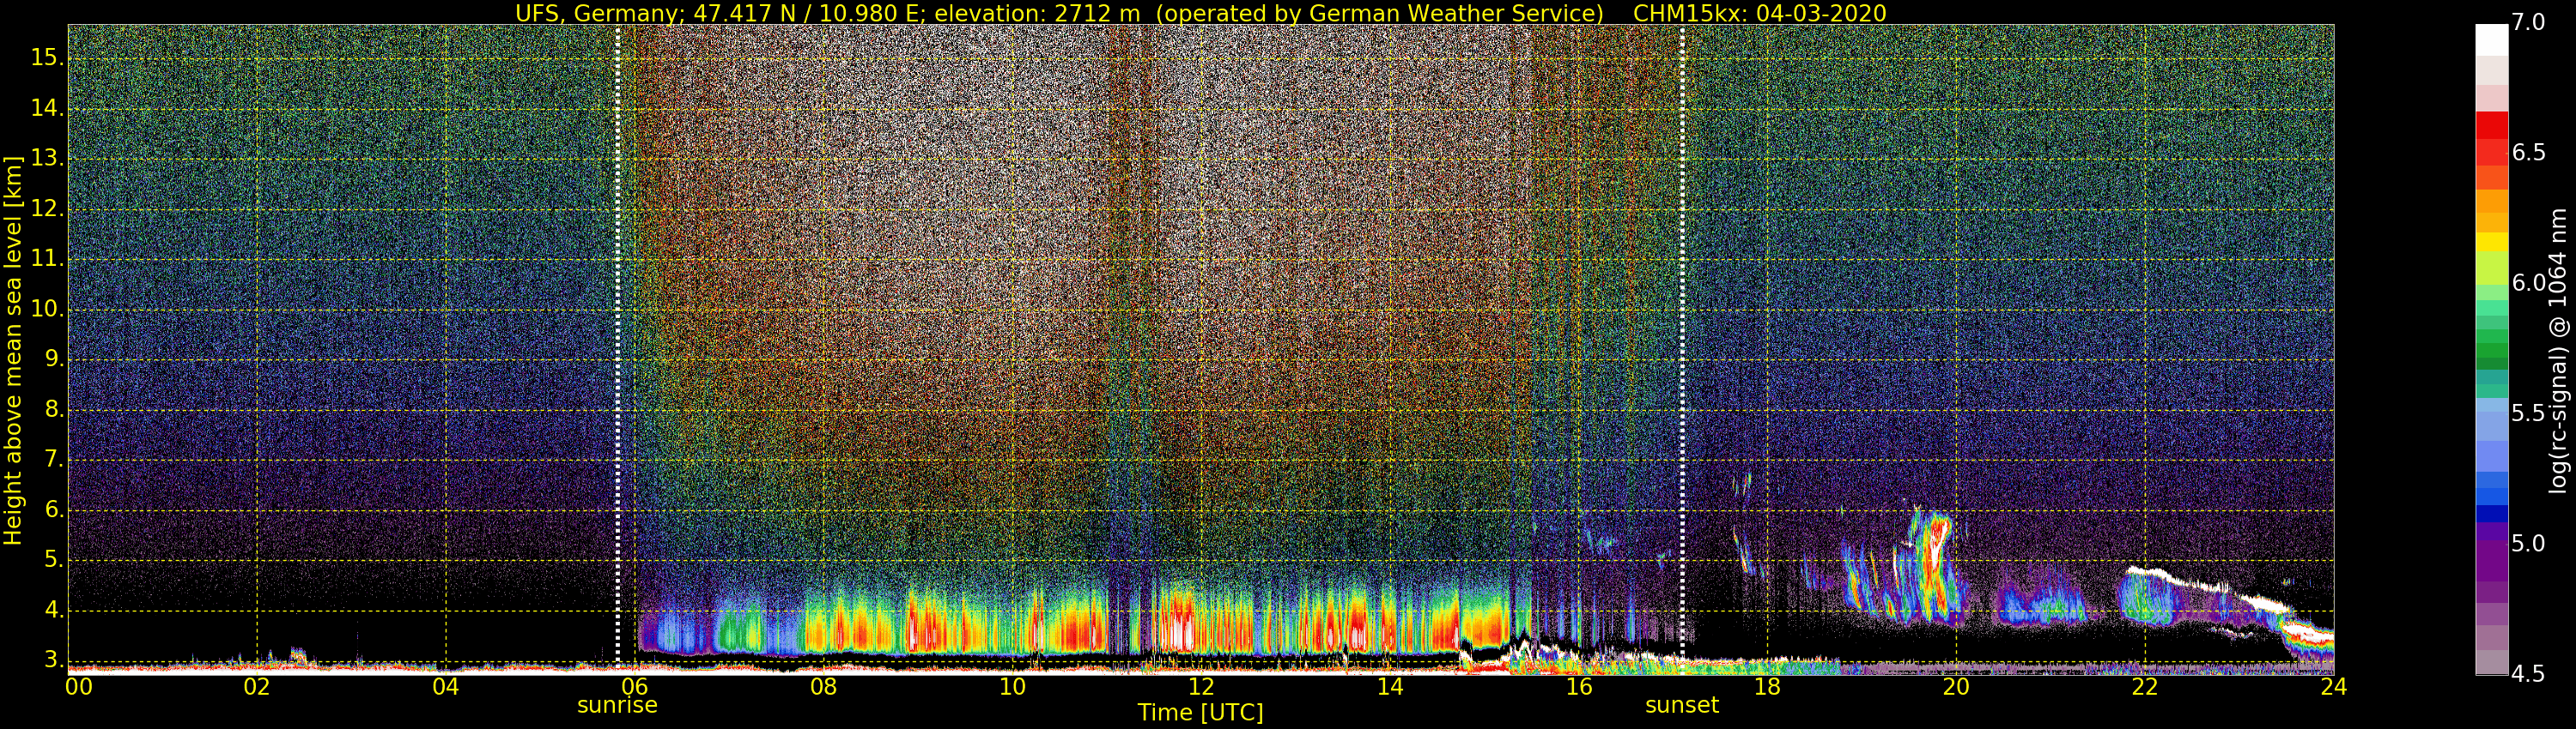
Task: Click the white dotted sunset line in the plot
Action: pos(1682,346)
